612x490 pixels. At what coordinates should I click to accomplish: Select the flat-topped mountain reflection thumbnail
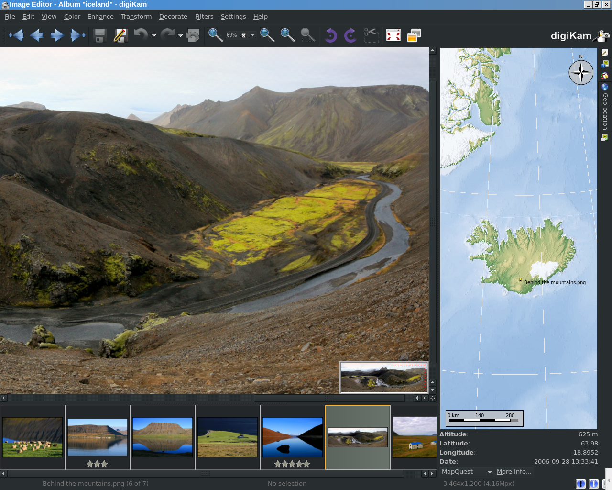[x=163, y=437]
